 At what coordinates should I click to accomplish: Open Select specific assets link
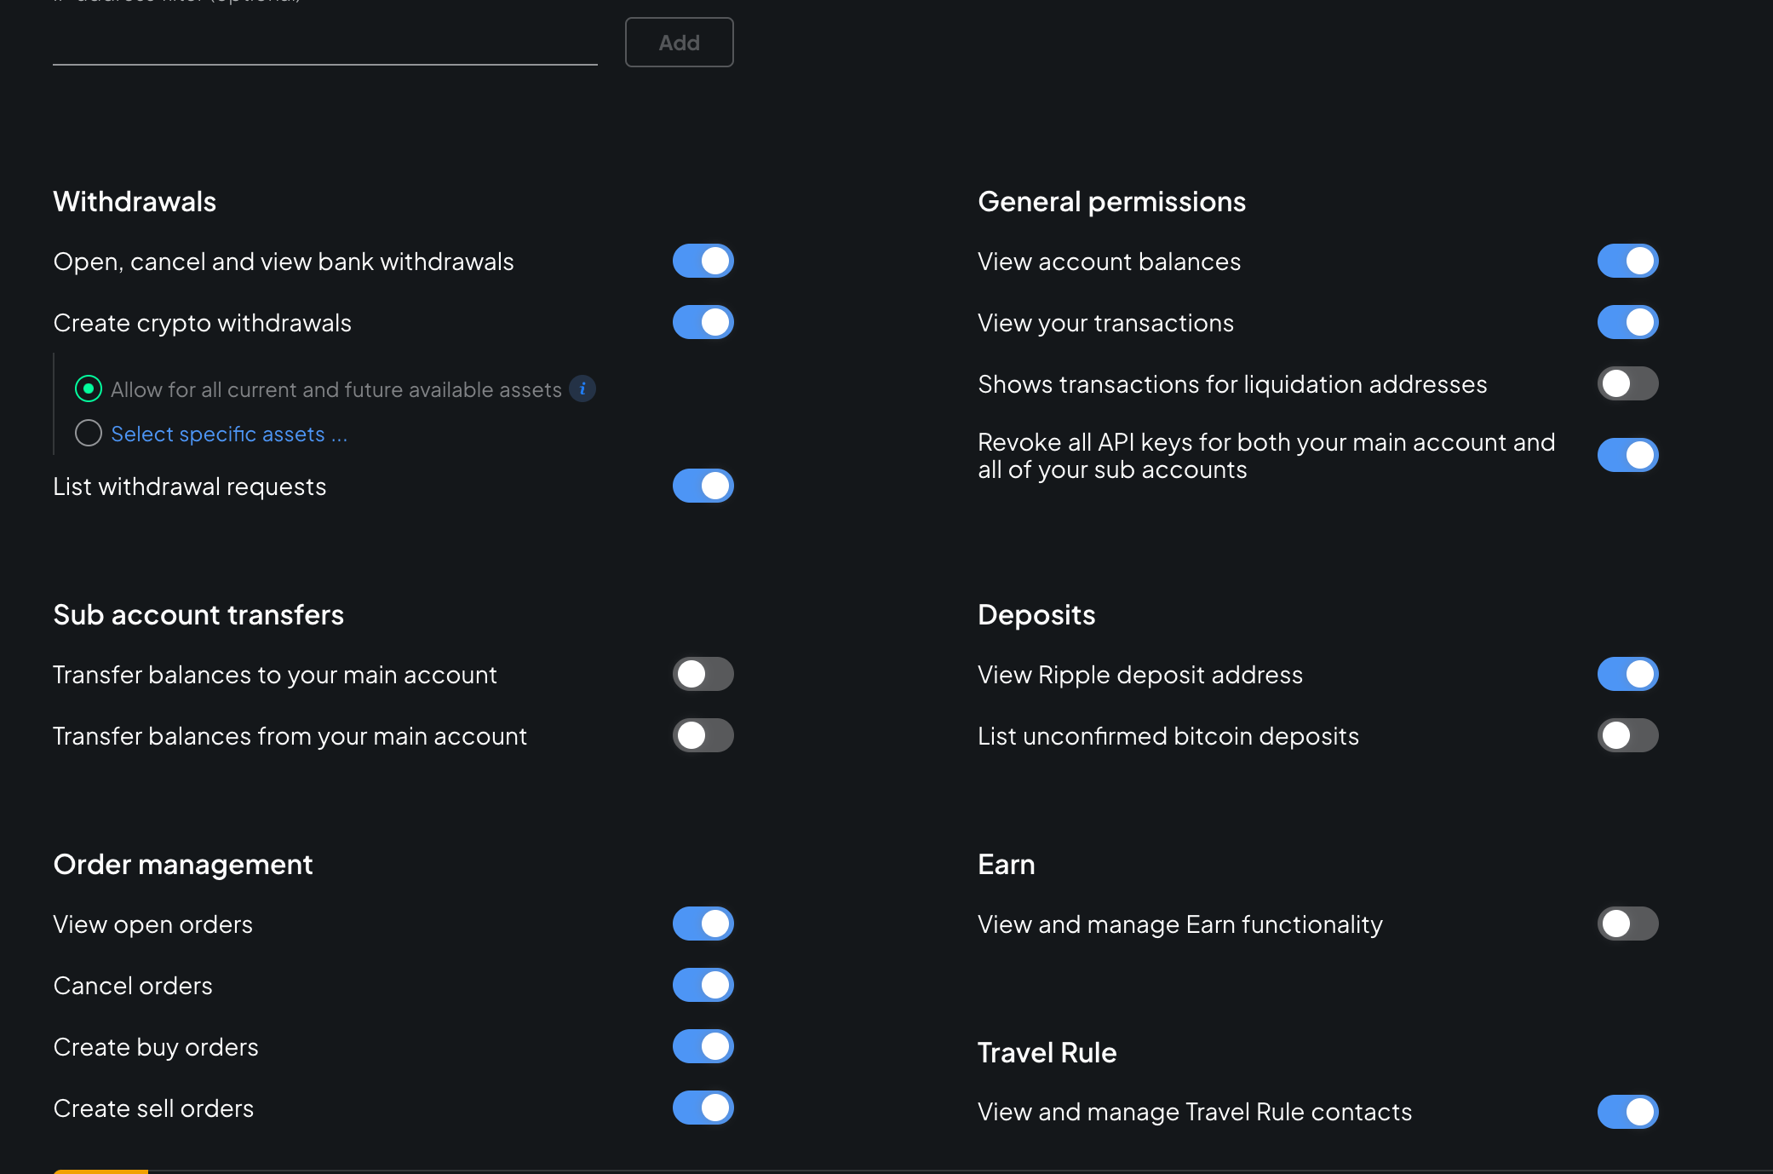point(228,434)
